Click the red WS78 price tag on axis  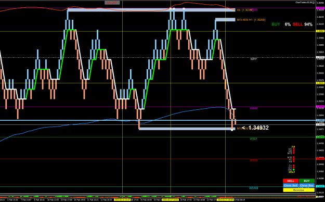(320, 159)
